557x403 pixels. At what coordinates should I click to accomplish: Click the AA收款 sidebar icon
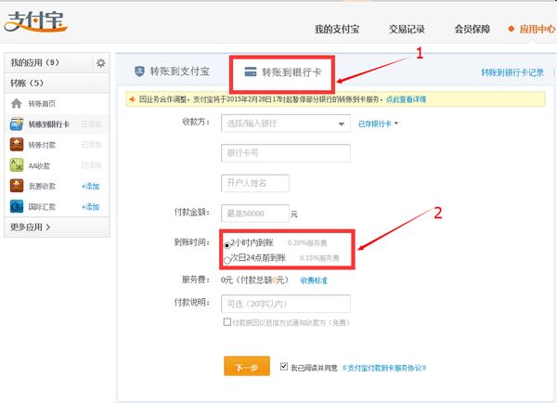click(x=17, y=165)
